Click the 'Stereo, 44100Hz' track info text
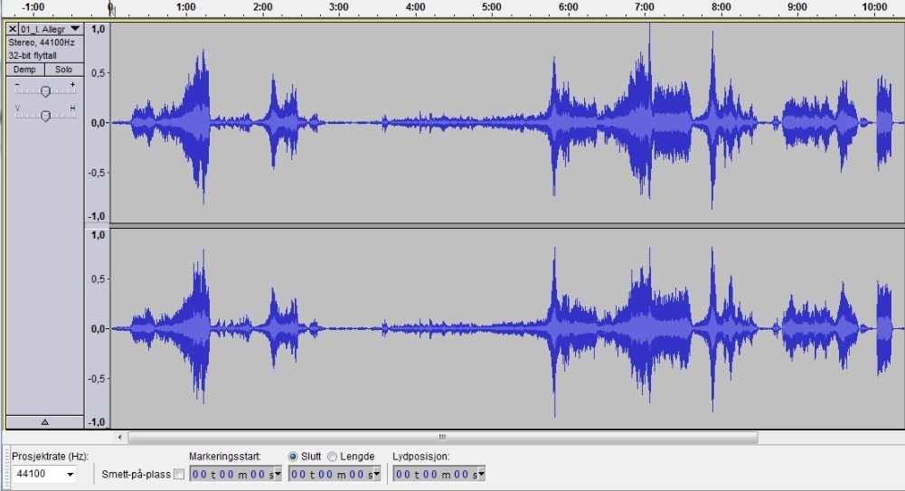The height and width of the screenshot is (491, 905). point(42,42)
